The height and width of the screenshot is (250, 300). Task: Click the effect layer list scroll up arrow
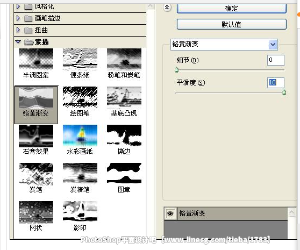(x=292, y=212)
